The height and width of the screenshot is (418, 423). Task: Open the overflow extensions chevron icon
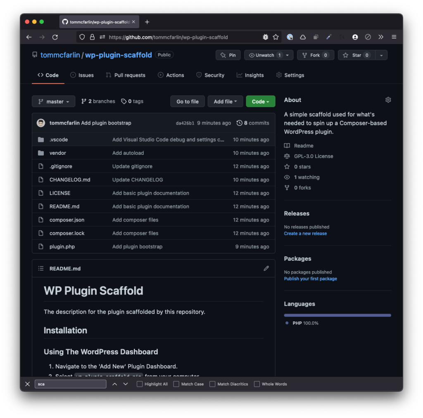(380, 37)
